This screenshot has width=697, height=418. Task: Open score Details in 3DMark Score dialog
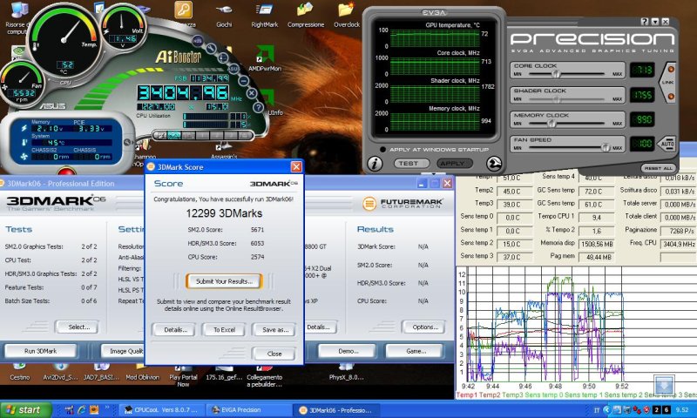176,329
